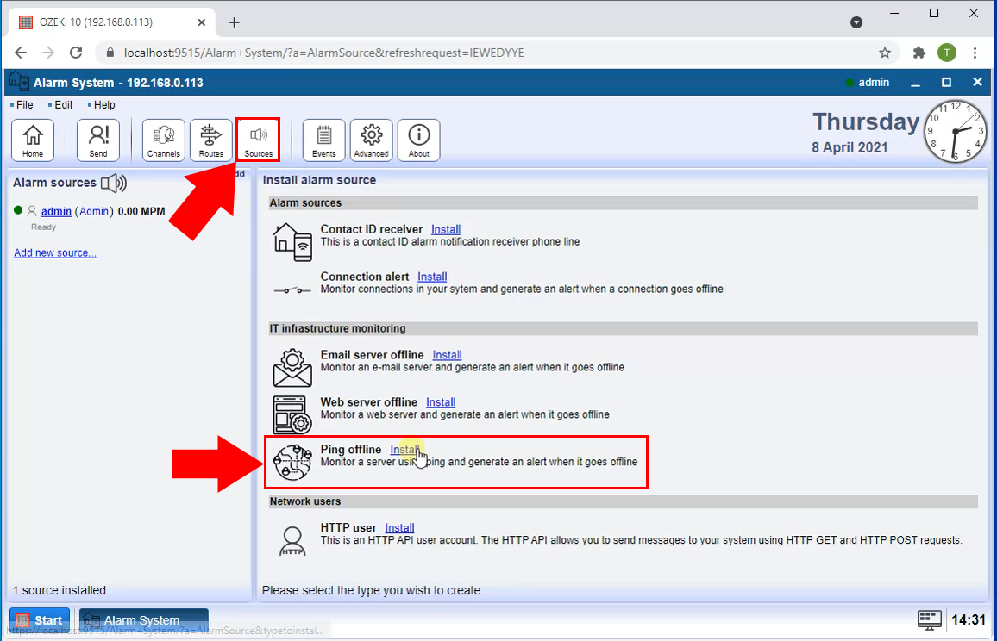Open the Routes toolbar icon
Viewport: 997px width, 641px height.
(x=211, y=140)
